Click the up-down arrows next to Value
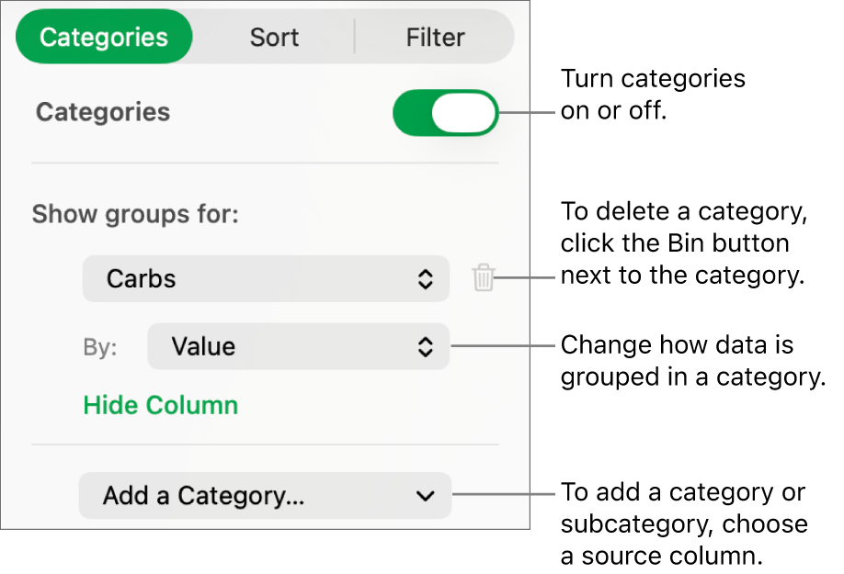The width and height of the screenshot is (844, 574). [x=426, y=346]
